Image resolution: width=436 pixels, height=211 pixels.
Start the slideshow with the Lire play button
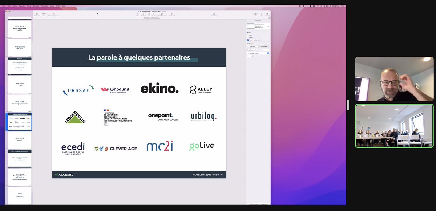point(97,15)
